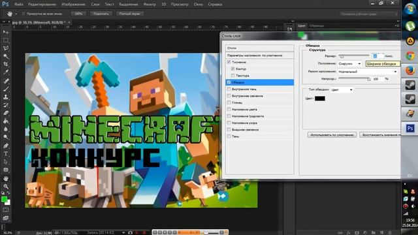
Task: Enable the Наложение градиента checkbox
Action: [x=229, y=116]
